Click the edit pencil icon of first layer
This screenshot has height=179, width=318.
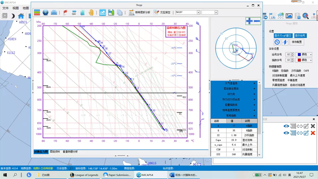coord(306,126)
